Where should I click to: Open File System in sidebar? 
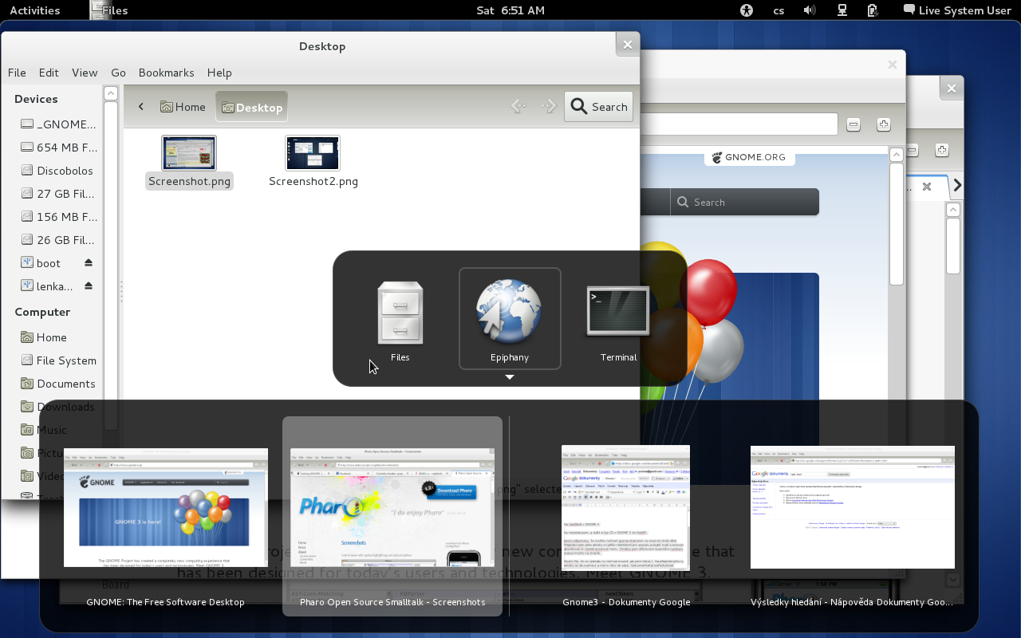click(x=57, y=360)
